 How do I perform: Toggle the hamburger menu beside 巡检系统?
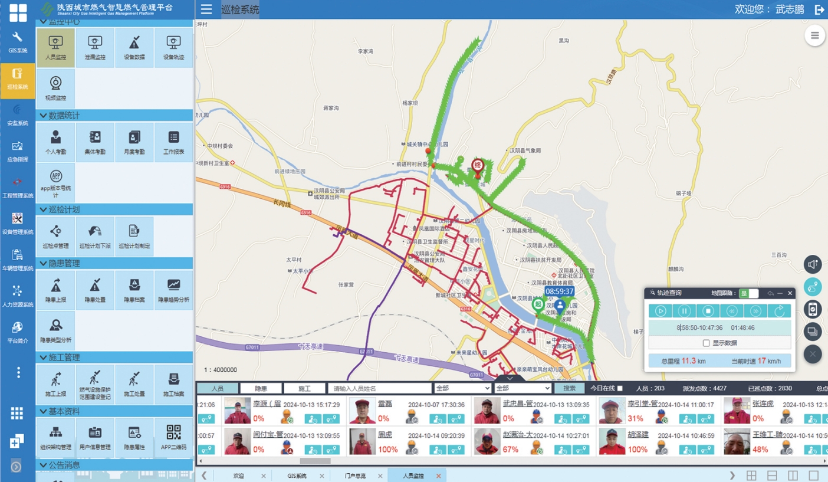[206, 9]
